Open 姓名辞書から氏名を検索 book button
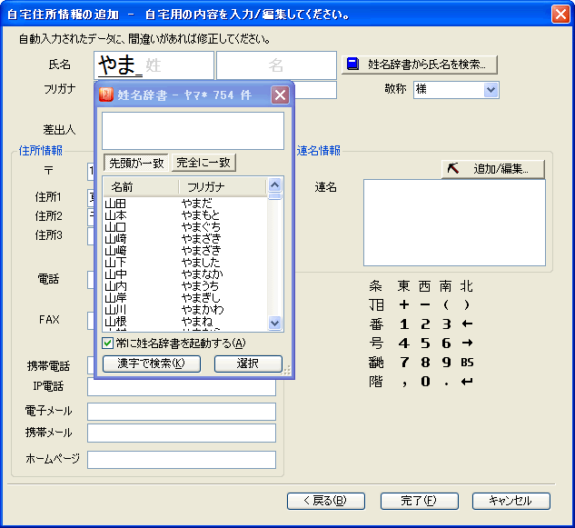 coord(420,65)
